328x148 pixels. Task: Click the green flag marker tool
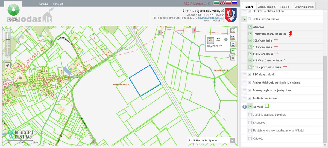(x=233, y=51)
